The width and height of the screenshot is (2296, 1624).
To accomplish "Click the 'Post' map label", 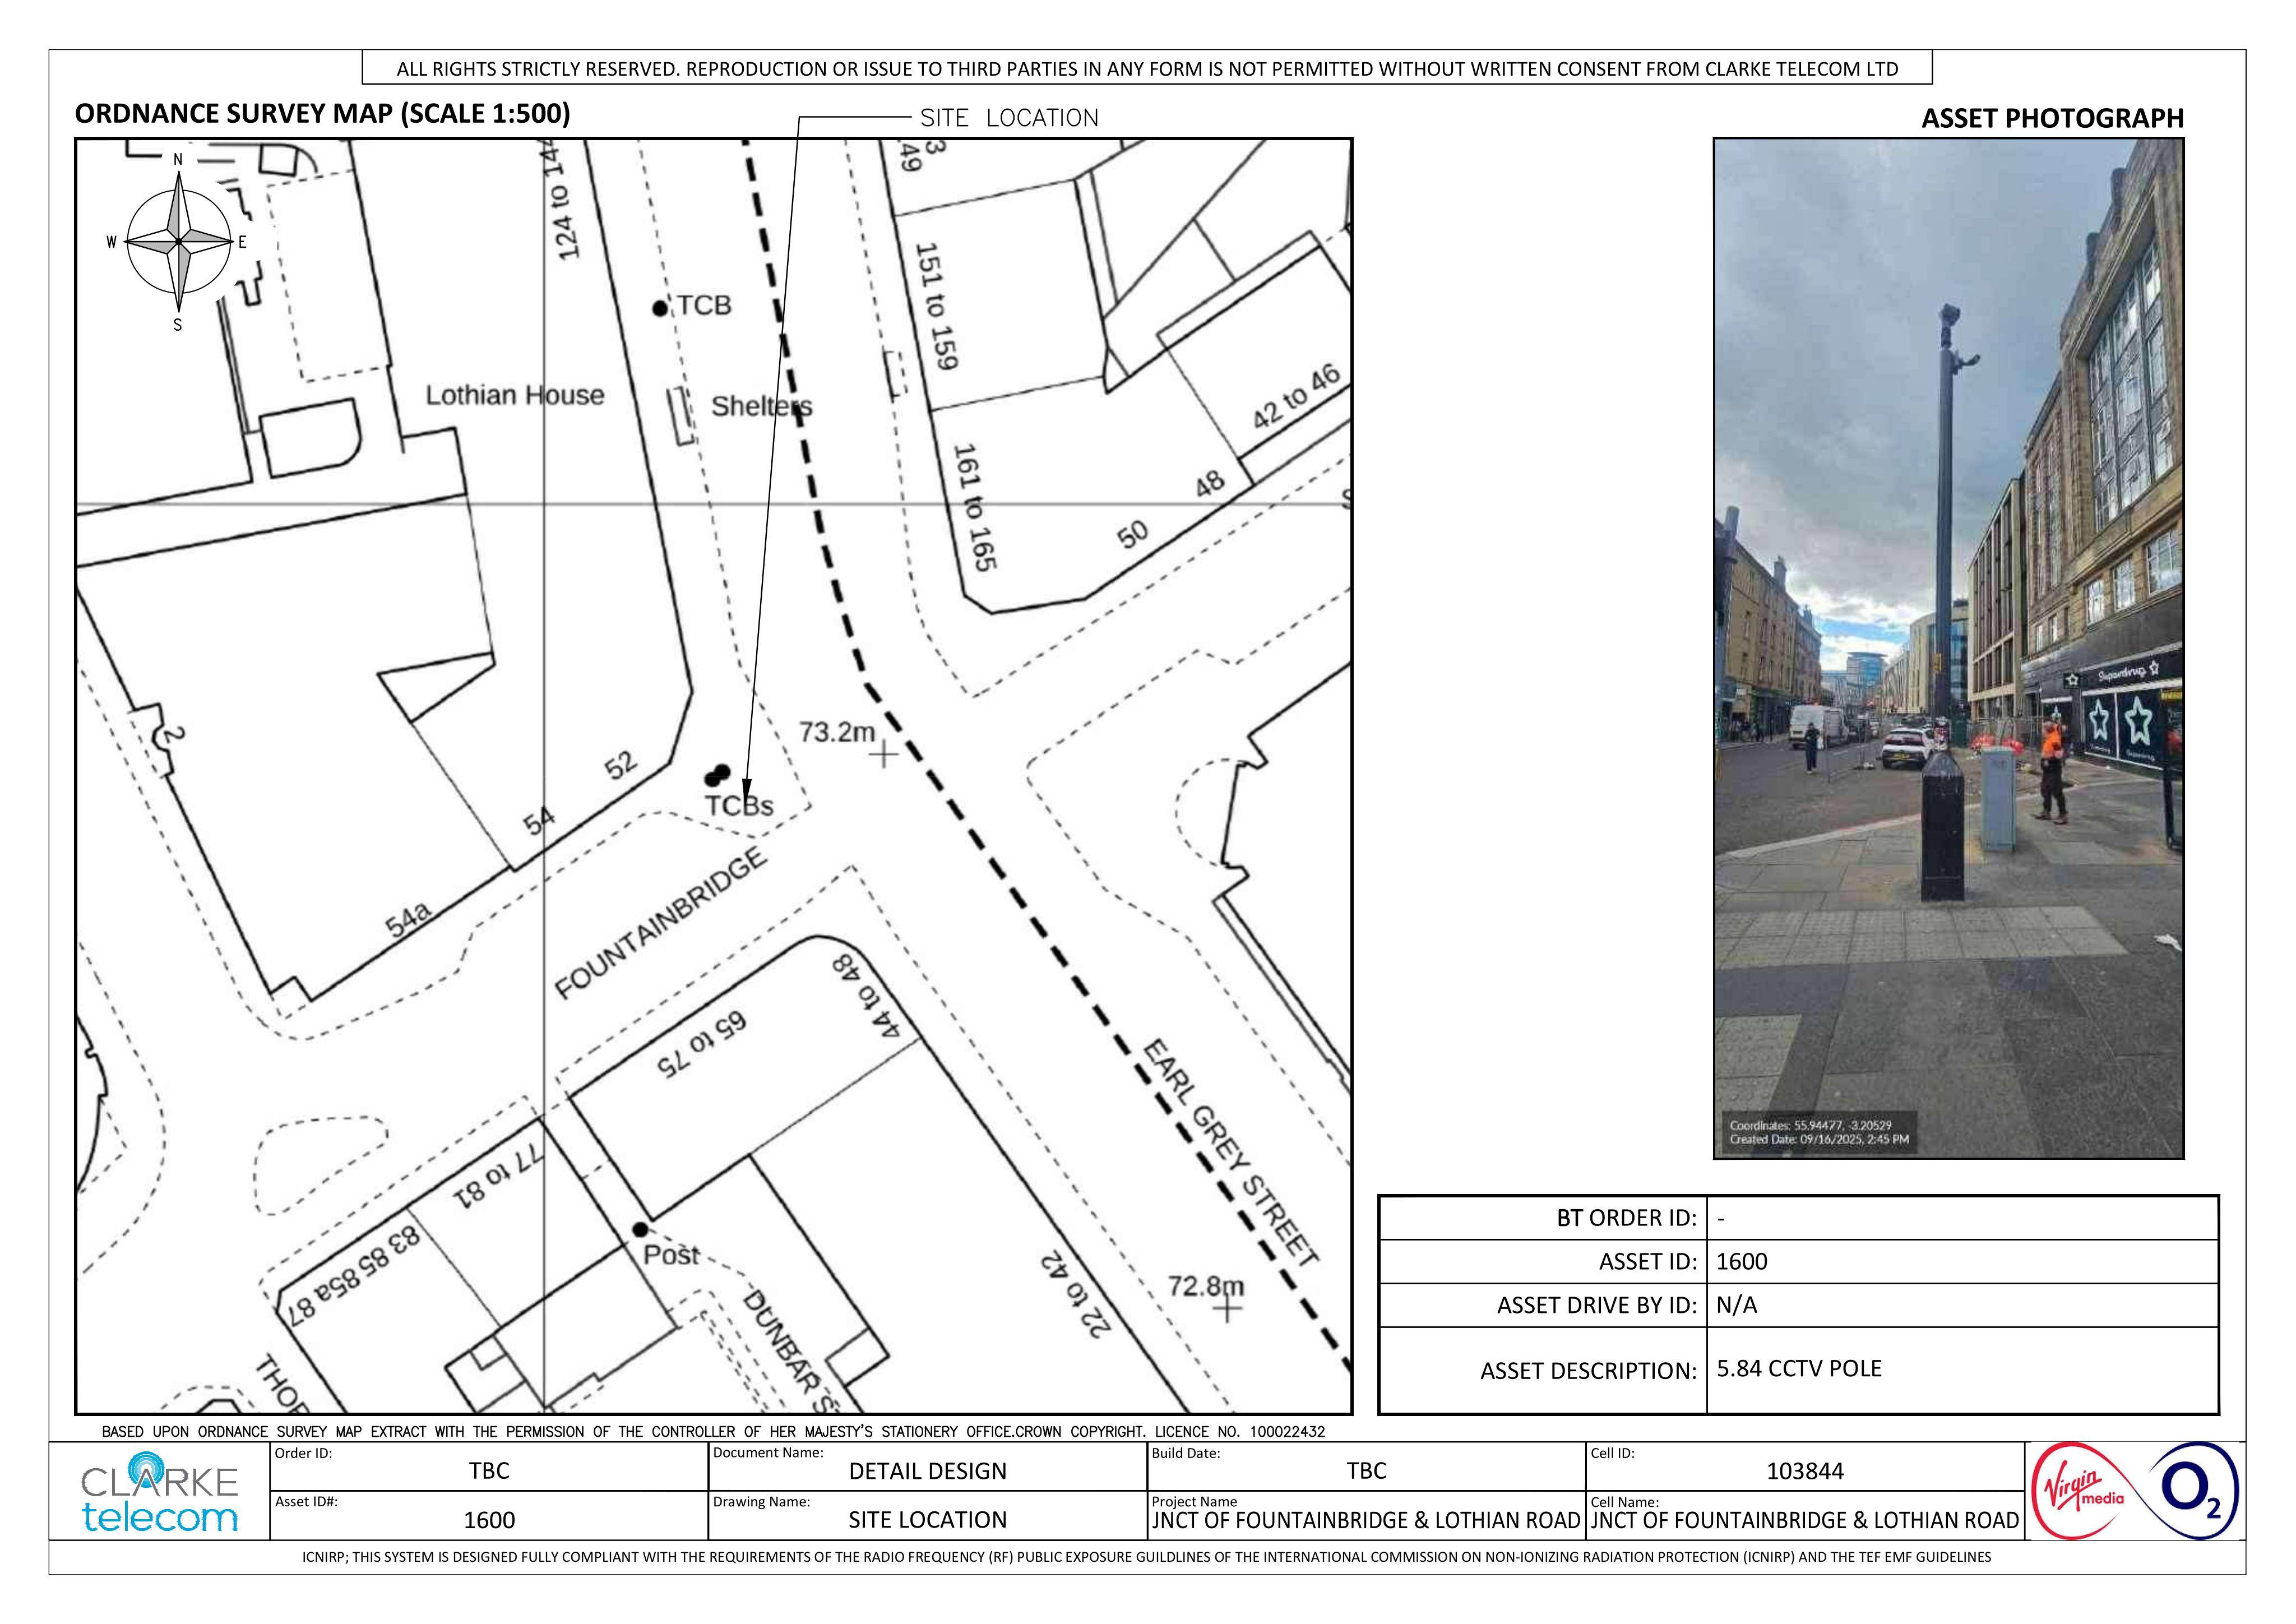I will [x=670, y=1254].
